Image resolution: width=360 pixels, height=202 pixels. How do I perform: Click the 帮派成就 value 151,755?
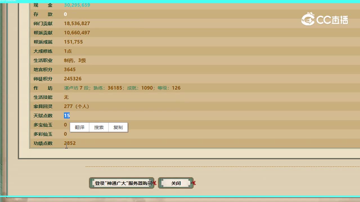pyautogui.click(x=73, y=42)
